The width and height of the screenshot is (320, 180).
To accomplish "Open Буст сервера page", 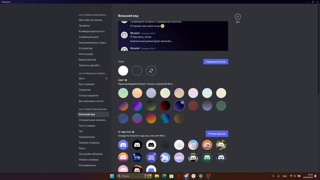I will click(93, 84).
